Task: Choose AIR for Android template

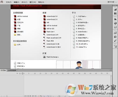Action: tap(23, 16)
